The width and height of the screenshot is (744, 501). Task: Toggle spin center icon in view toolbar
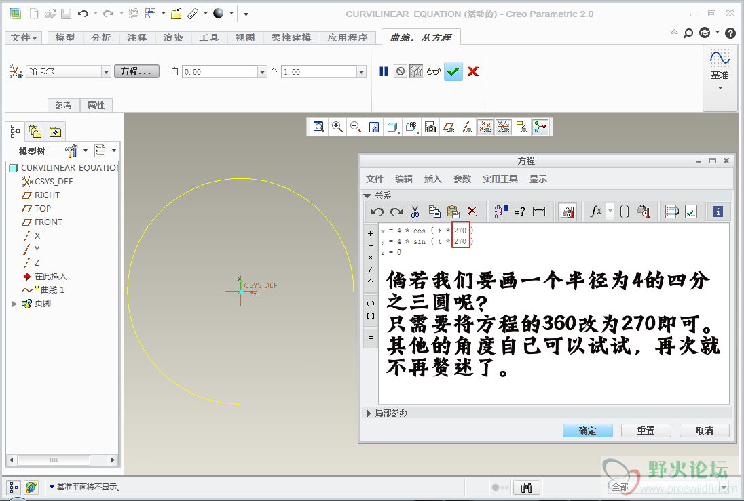540,127
